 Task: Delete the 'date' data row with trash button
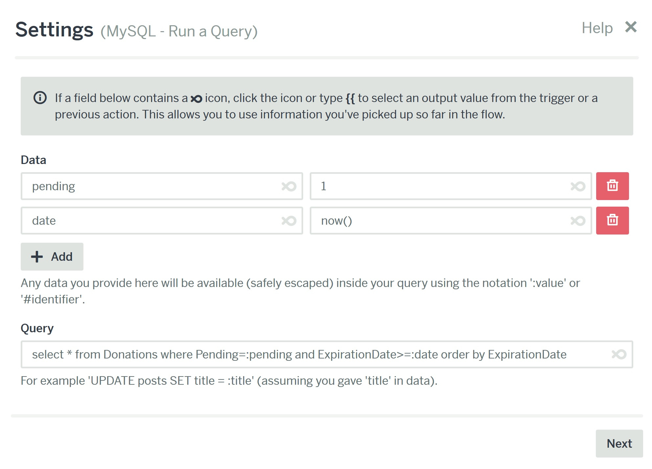[613, 220]
